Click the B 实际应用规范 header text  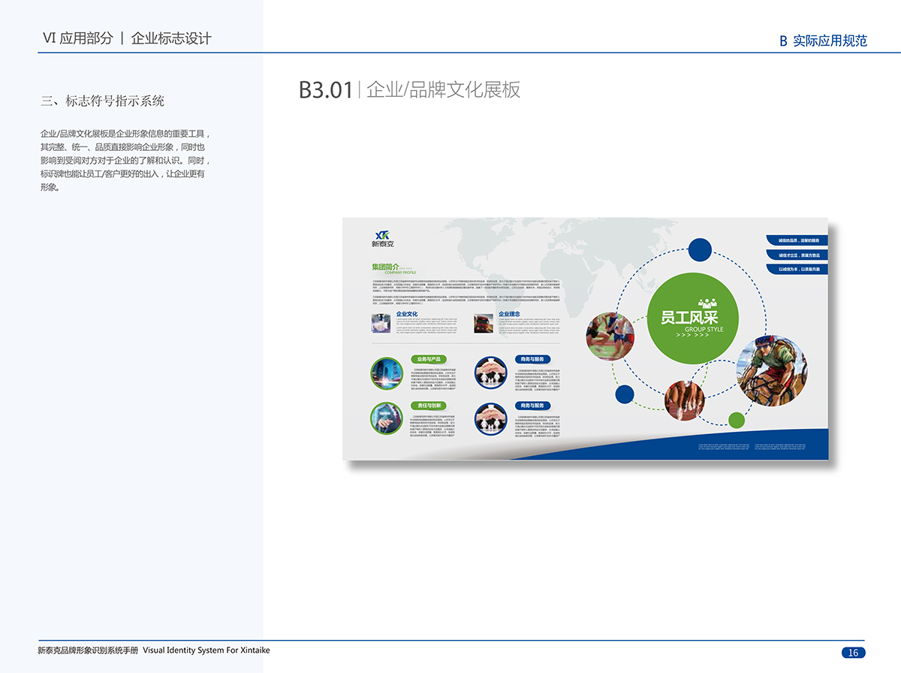823,41
